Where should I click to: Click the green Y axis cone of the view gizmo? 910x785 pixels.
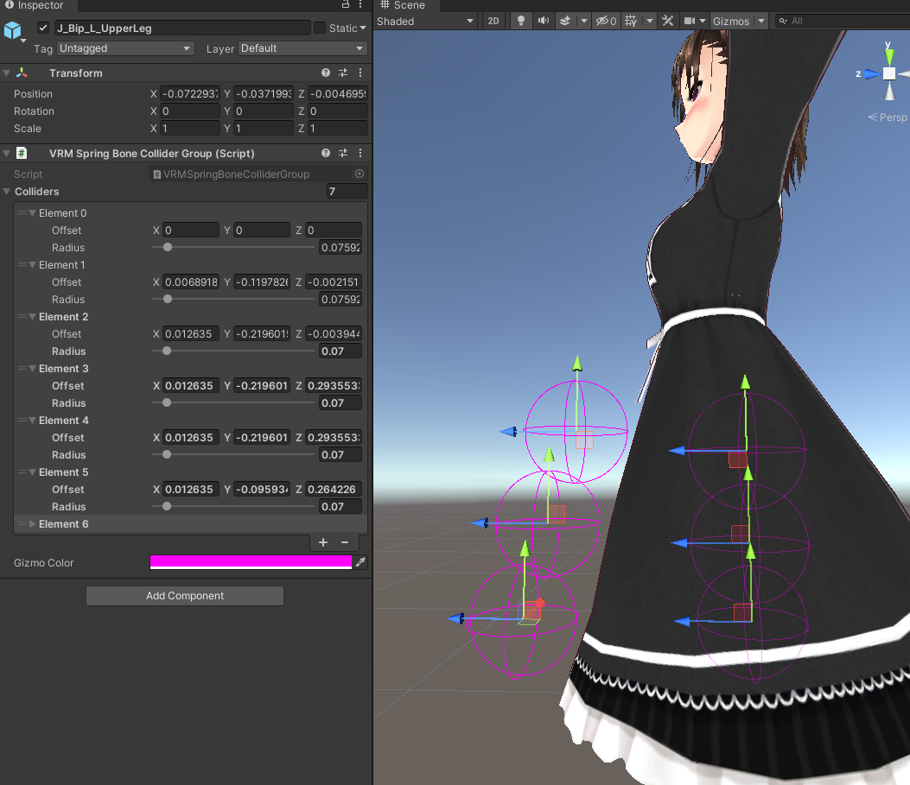(889, 56)
